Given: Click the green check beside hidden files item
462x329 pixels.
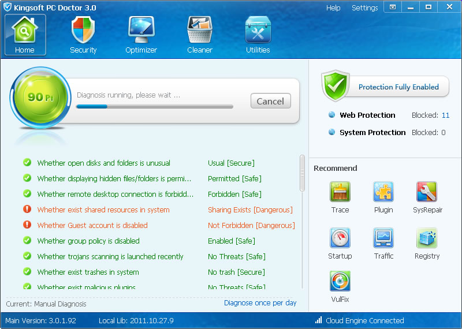Looking at the screenshot, I should pos(27,178).
